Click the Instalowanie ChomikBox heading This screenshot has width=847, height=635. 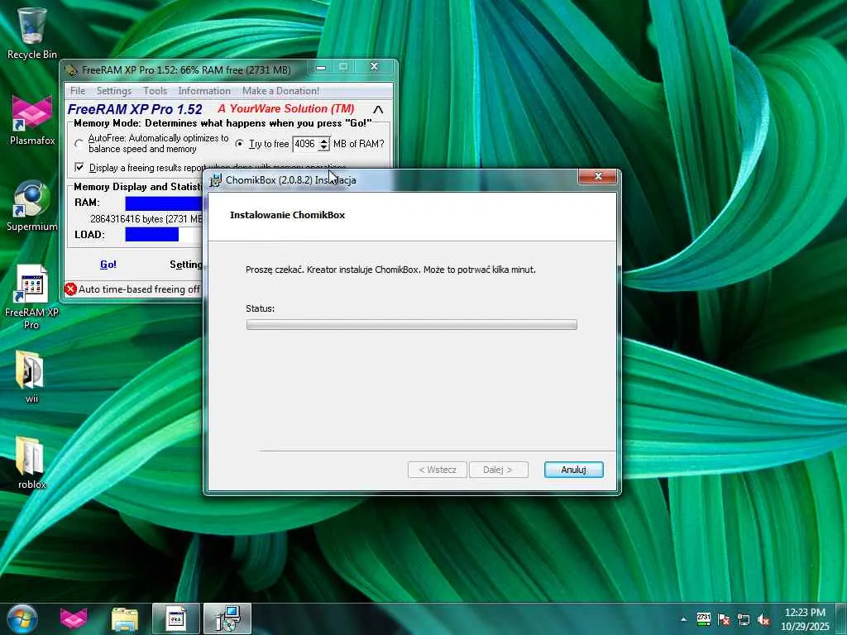point(287,215)
